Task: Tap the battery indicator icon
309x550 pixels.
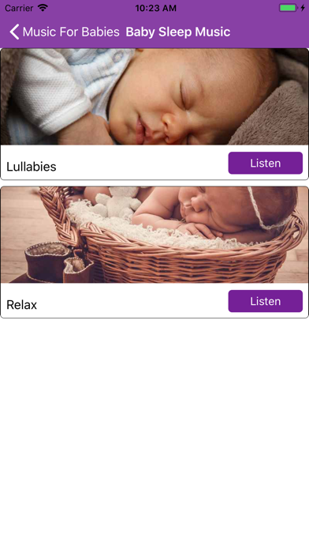Action: [x=288, y=8]
